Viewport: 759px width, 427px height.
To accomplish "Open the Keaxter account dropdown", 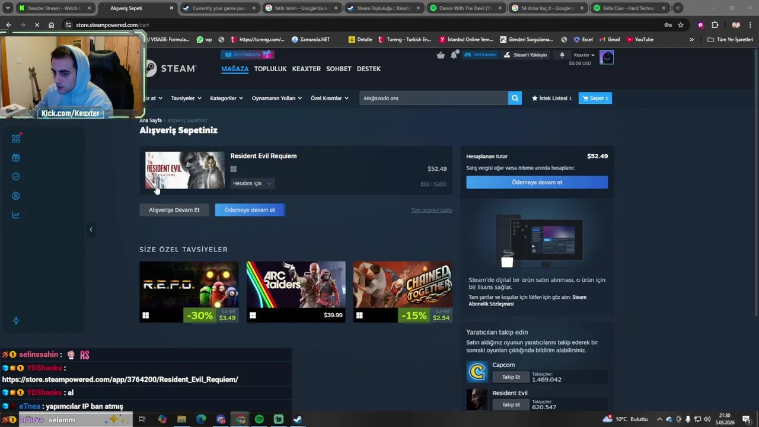I will coord(584,55).
